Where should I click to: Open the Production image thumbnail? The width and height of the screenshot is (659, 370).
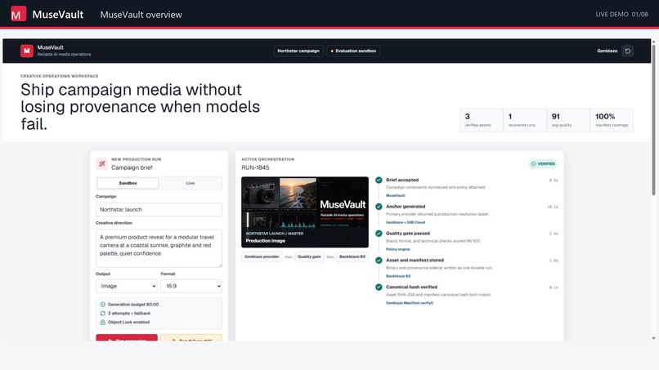305,212
